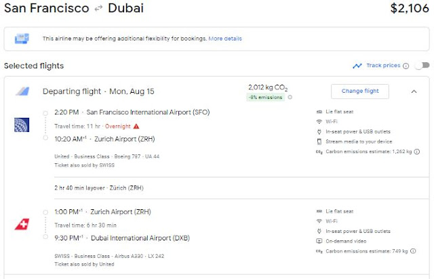The width and height of the screenshot is (434, 279).
Task: Click the SWISS airline logo
Action: pos(21,223)
